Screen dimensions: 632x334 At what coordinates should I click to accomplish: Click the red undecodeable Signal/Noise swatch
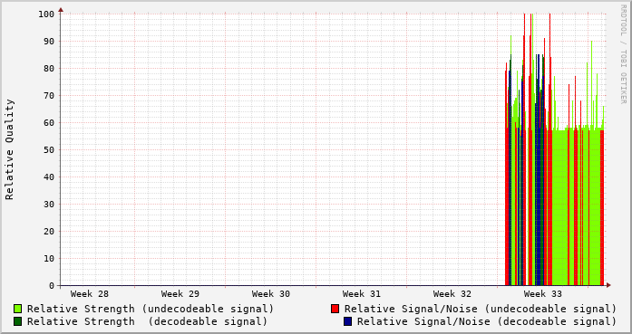pos(335,309)
